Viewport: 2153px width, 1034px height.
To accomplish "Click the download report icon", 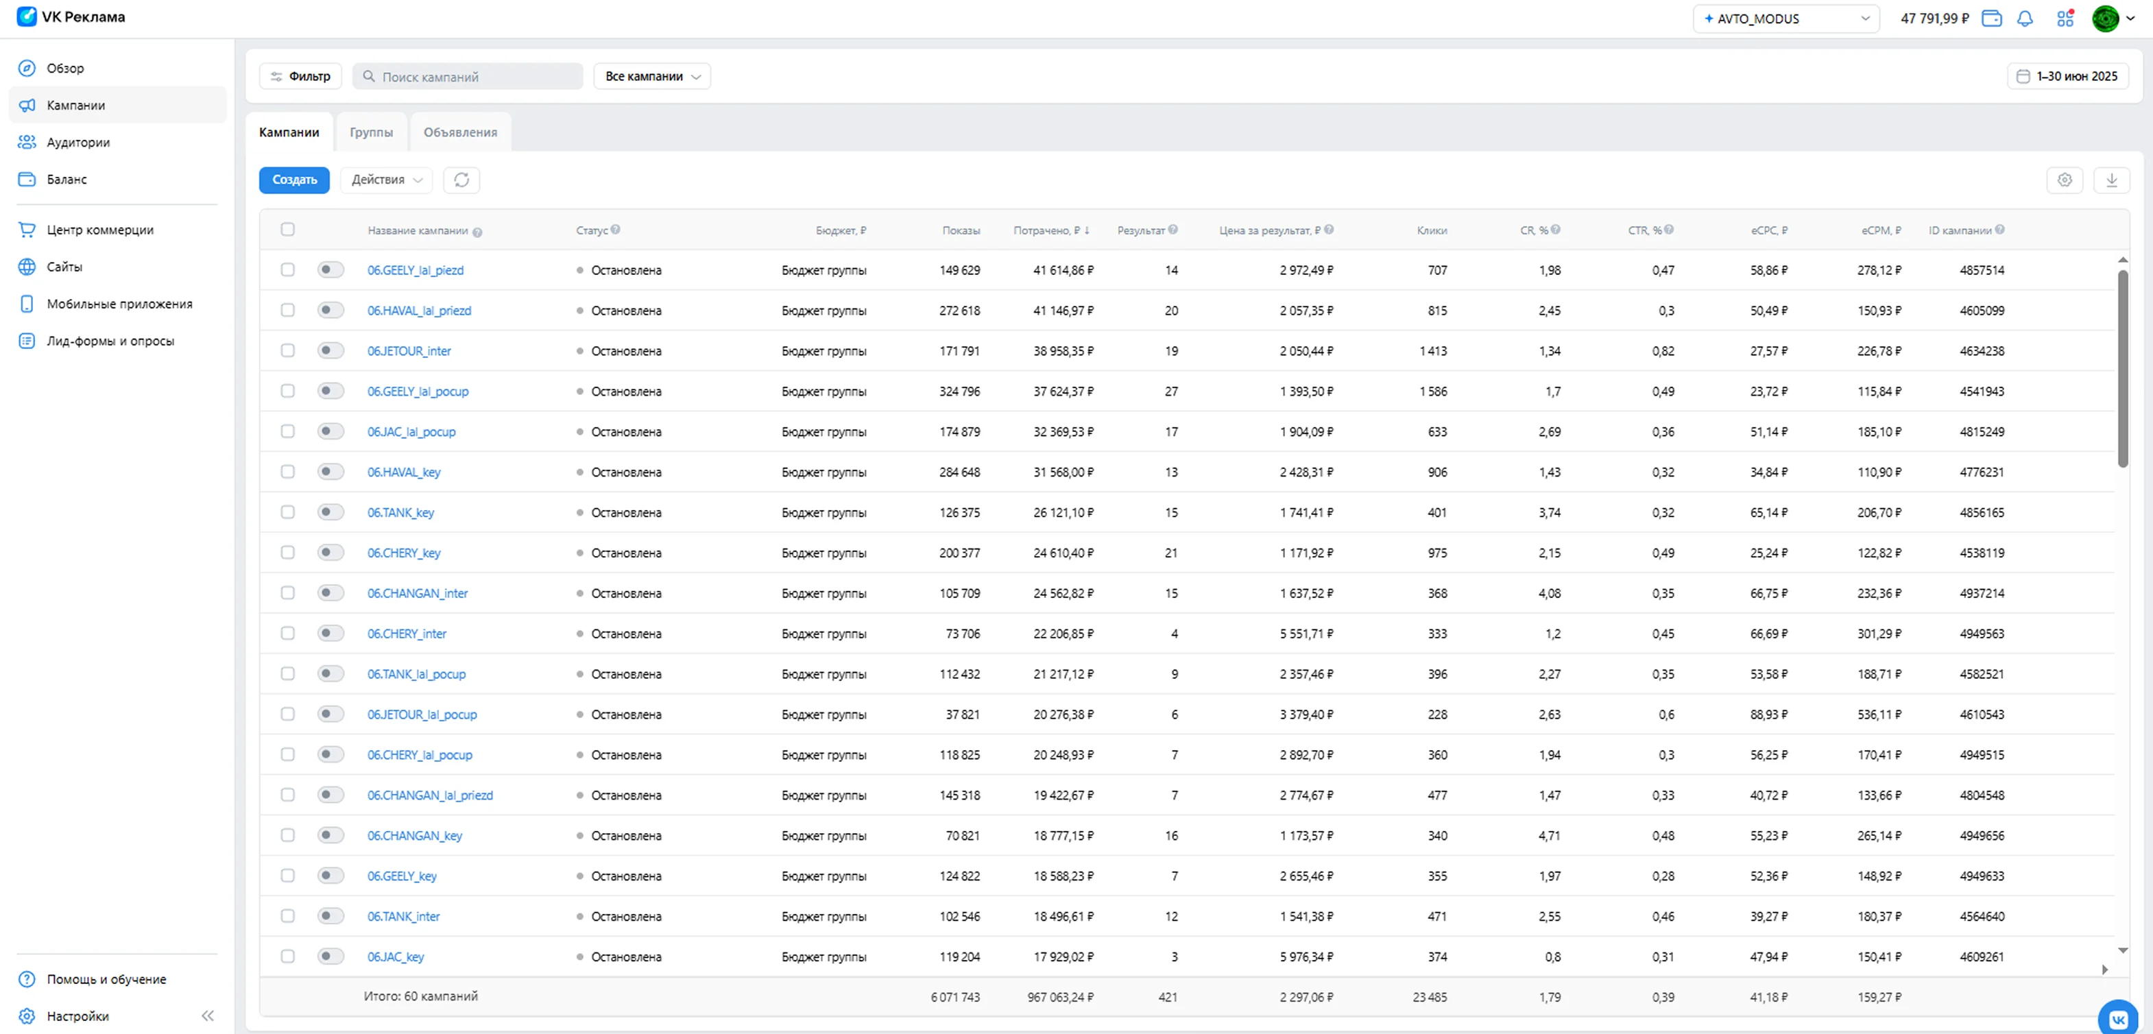I will click(2111, 180).
